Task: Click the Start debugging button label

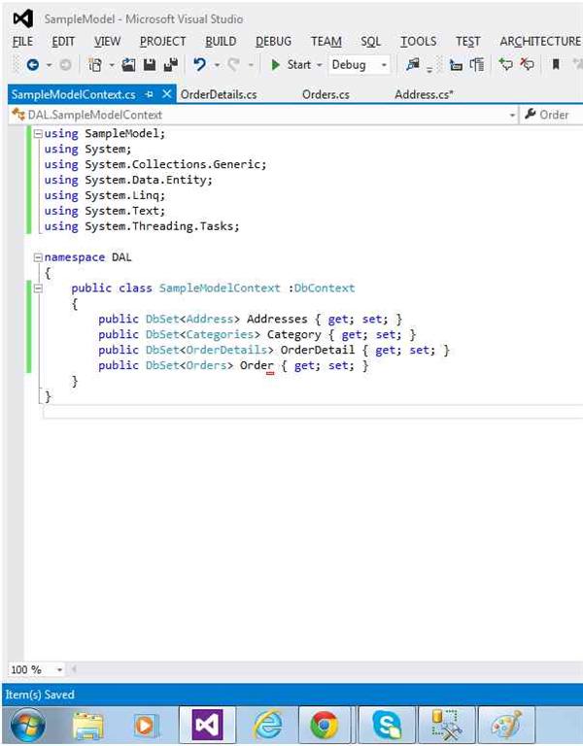Action: [299, 65]
